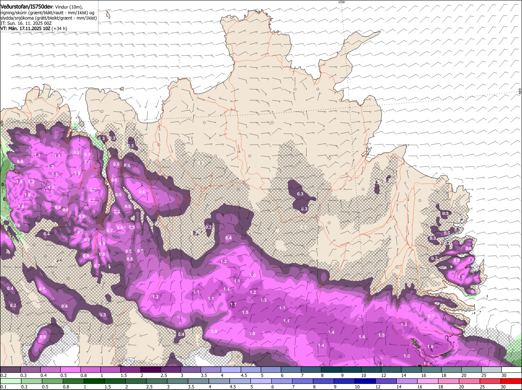Select the upper legend swatch starting at 6
Screen dimensions: 522x390
click(x=290, y=369)
